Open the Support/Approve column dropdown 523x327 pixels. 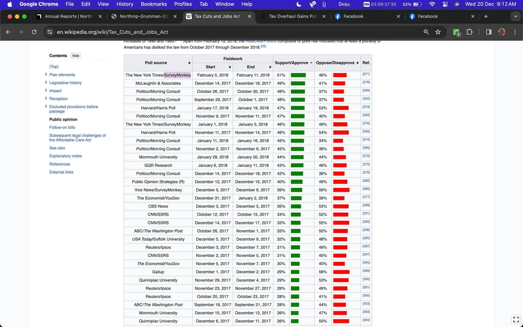click(x=311, y=63)
